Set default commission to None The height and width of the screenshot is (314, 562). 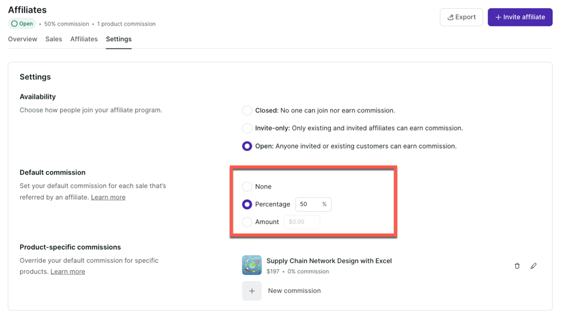[x=247, y=187]
